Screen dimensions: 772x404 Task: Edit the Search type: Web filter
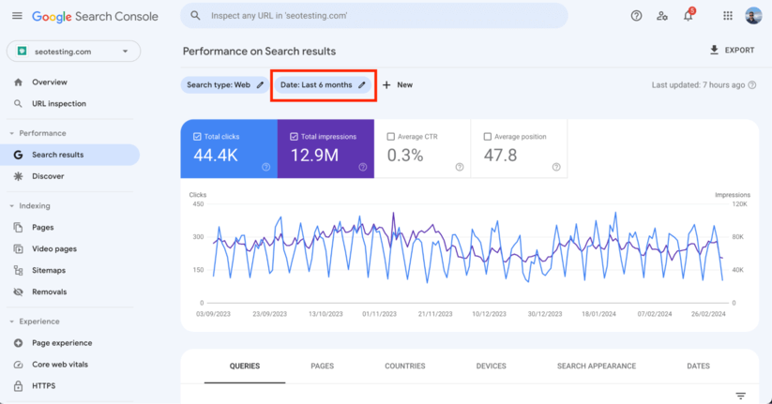[225, 85]
